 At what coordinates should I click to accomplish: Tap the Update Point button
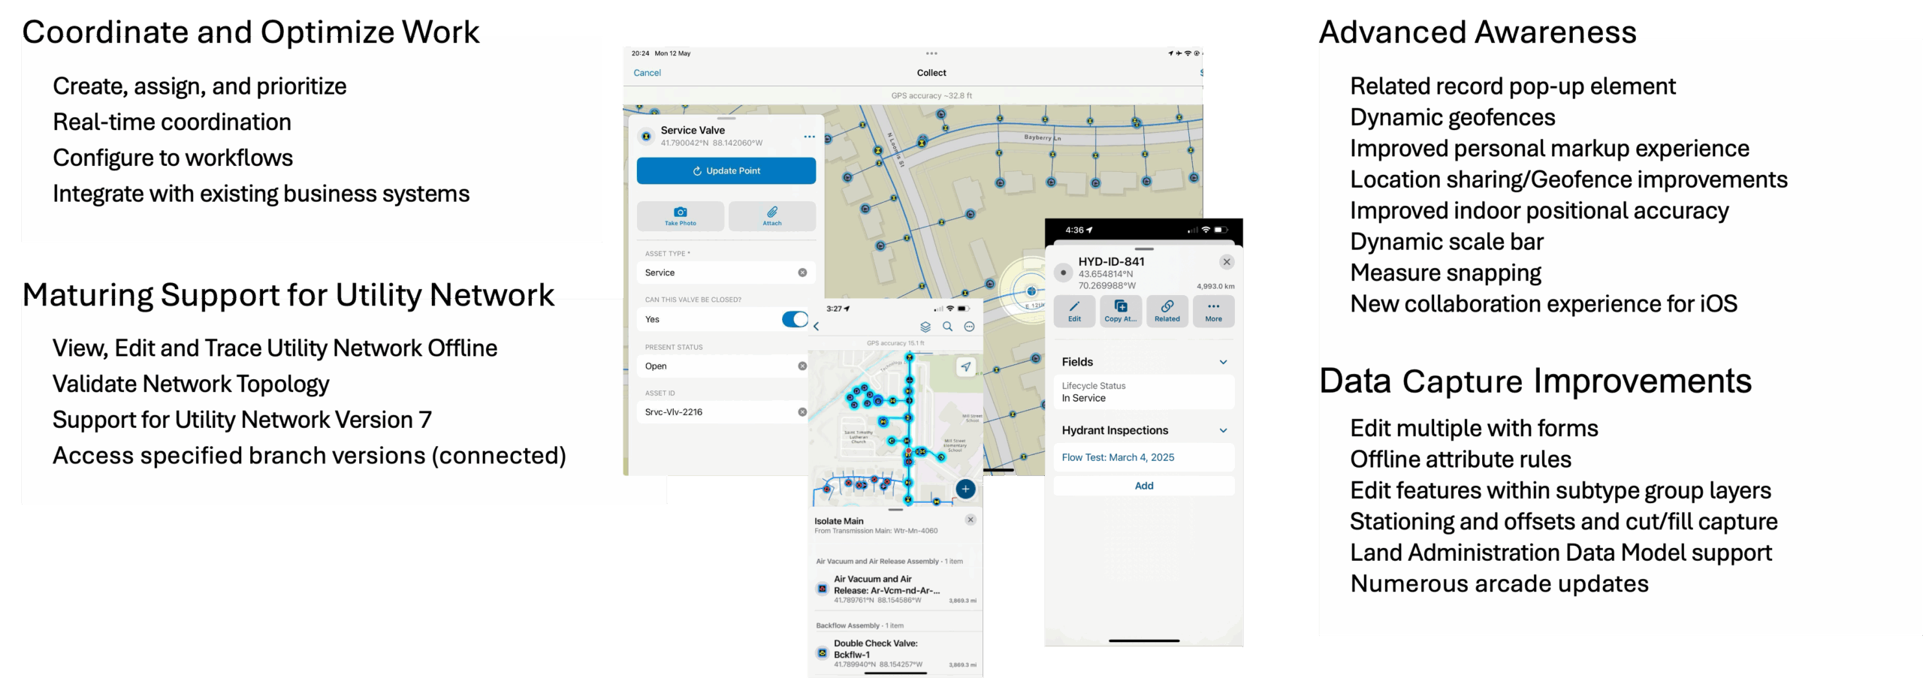pyautogui.click(x=726, y=170)
